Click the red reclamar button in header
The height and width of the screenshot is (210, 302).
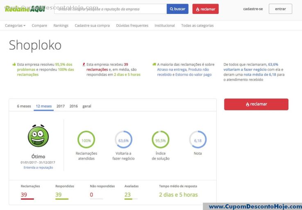[x=205, y=9]
